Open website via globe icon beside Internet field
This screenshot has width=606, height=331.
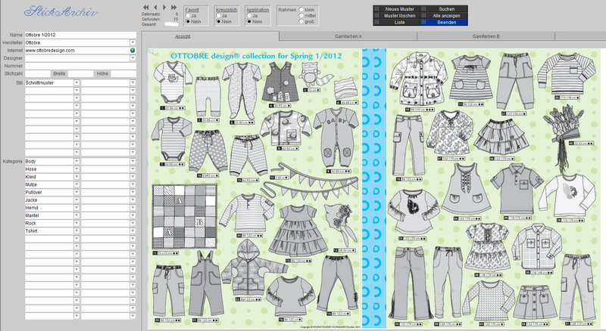(133, 50)
